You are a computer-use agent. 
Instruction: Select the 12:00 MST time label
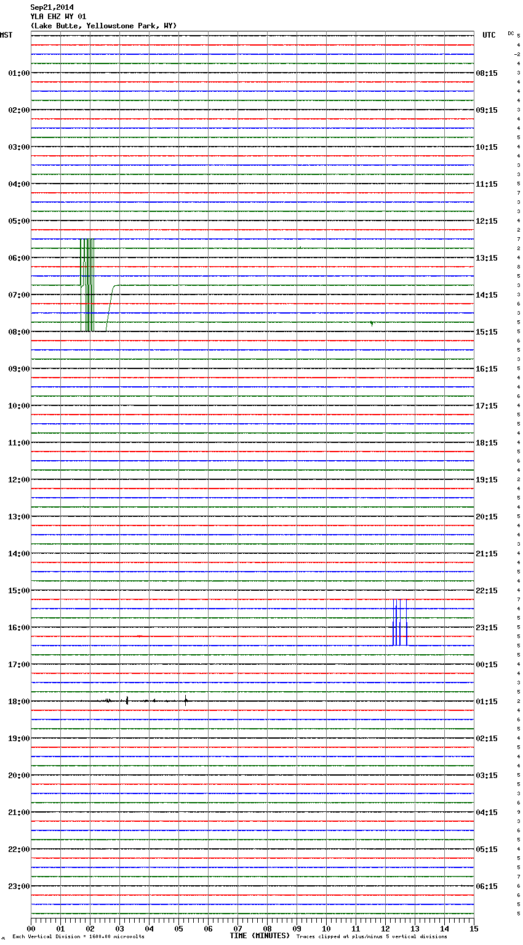(x=19, y=480)
